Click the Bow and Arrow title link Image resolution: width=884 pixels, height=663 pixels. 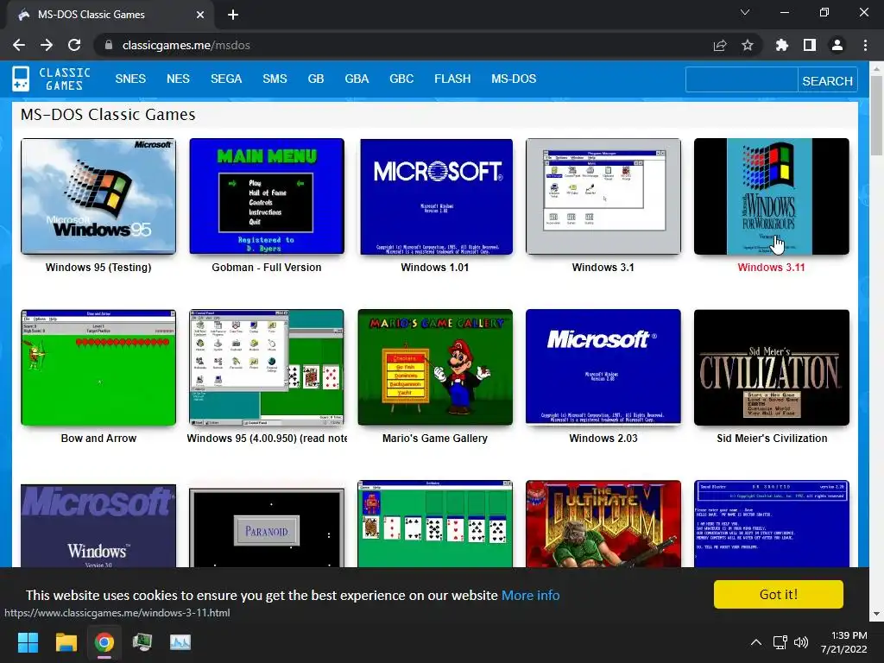click(x=98, y=438)
